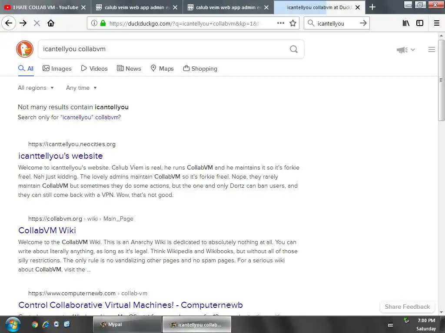The image size is (445, 333).
Task: Open DuckDuckGo megaphone notifications icon
Action: pos(402,50)
